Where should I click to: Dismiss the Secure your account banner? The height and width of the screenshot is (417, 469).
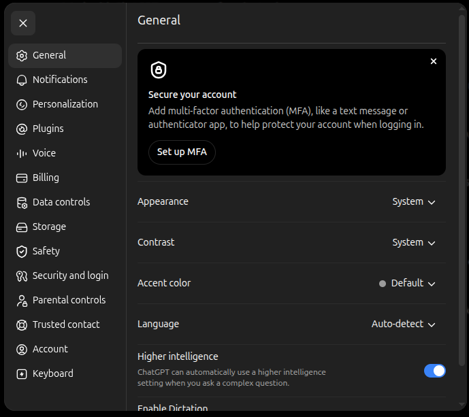434,61
